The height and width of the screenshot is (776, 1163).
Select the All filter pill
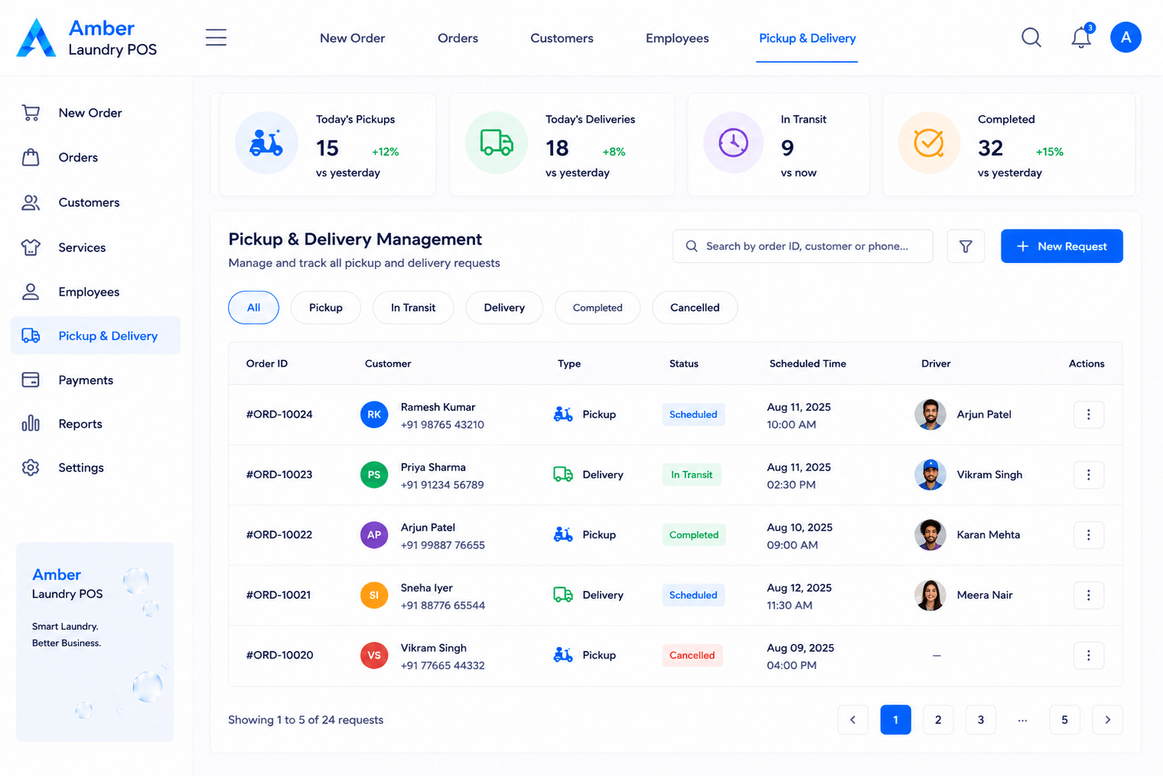[x=254, y=308]
